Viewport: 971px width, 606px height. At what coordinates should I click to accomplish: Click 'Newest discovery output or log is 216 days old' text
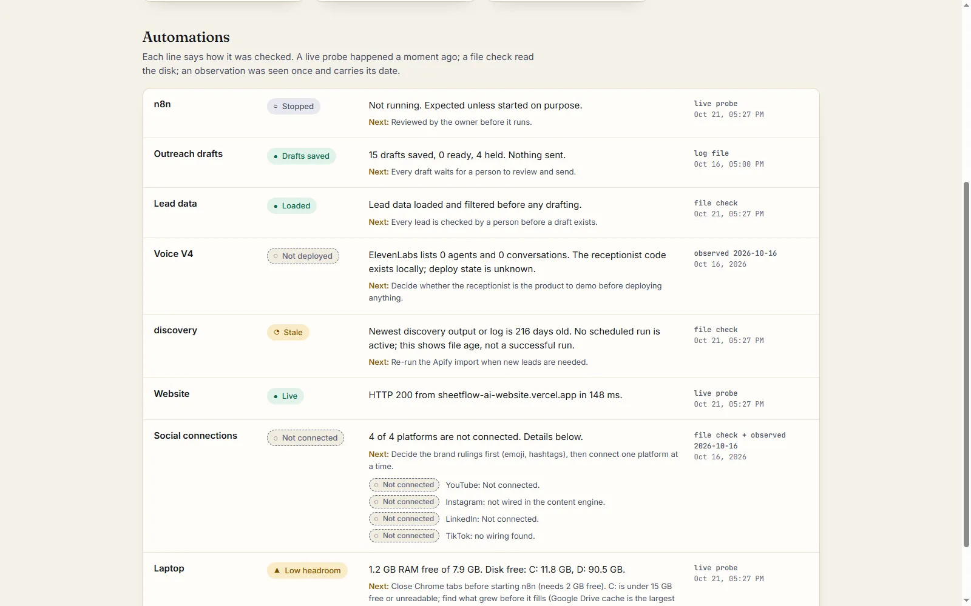470,331
